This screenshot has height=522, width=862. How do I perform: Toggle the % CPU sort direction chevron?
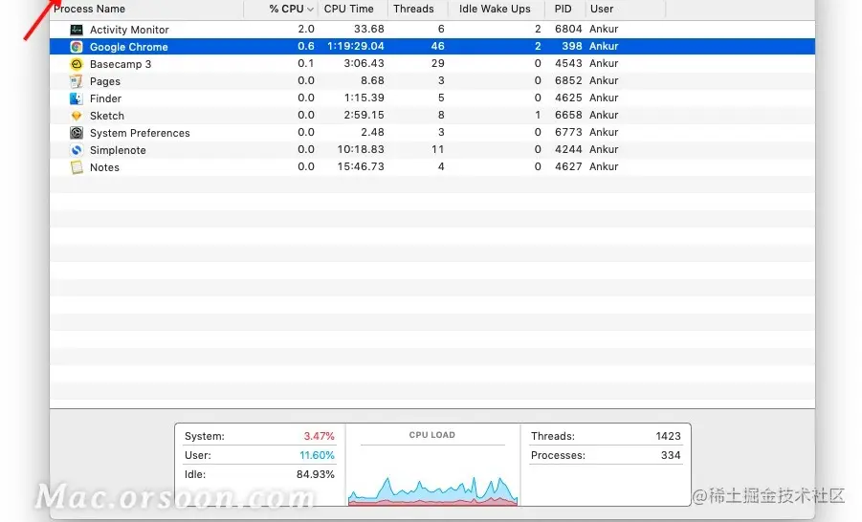[311, 10]
